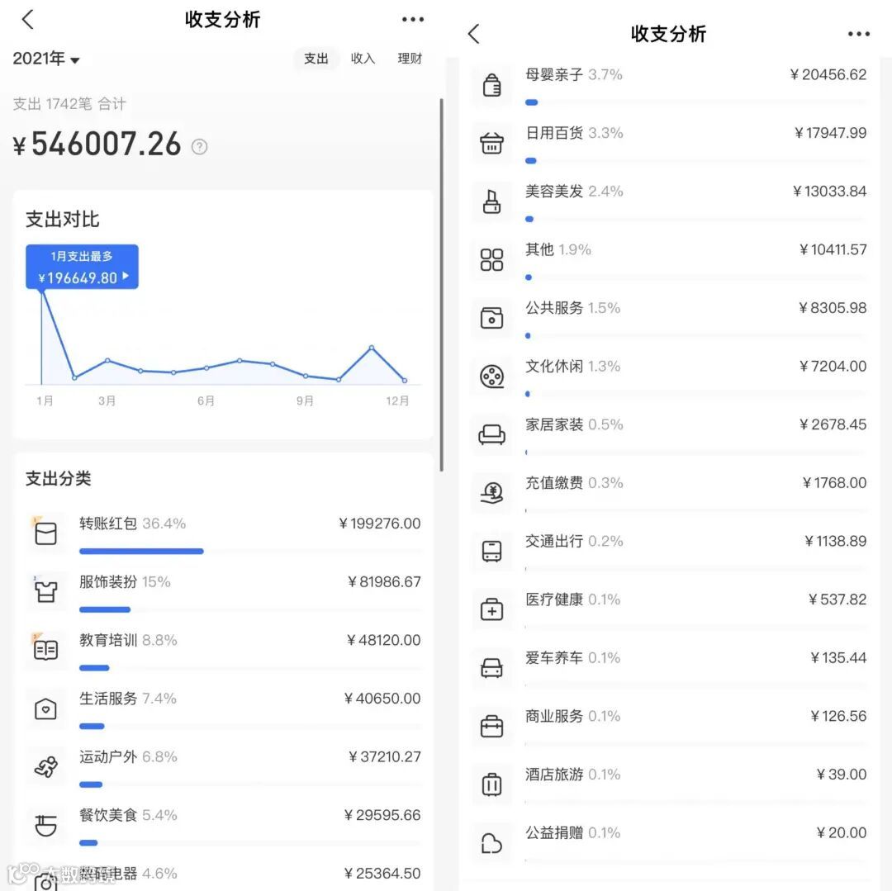The width and height of the screenshot is (892, 891).
Task: Go back from left 收支分析 screen
Action: click(28, 19)
